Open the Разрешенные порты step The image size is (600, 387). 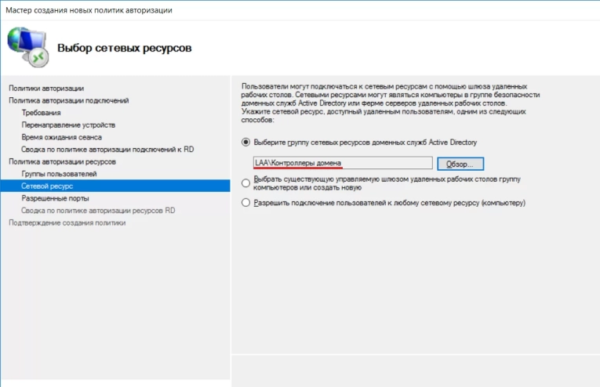click(56, 198)
